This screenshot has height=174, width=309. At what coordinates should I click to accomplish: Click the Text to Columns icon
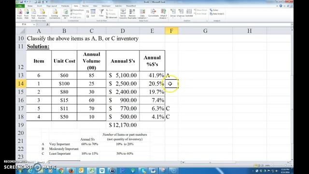tap(123, 14)
